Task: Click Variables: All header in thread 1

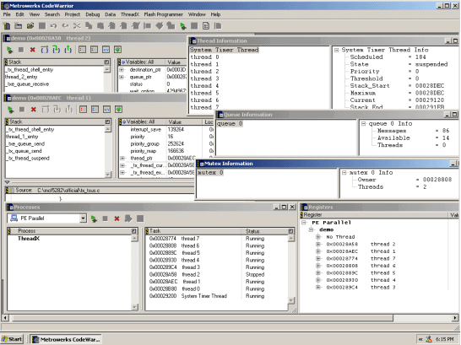Action: [142, 121]
